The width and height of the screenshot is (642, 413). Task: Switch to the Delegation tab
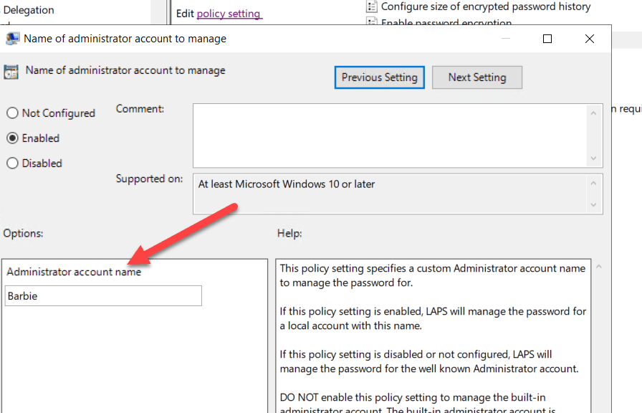30,9
